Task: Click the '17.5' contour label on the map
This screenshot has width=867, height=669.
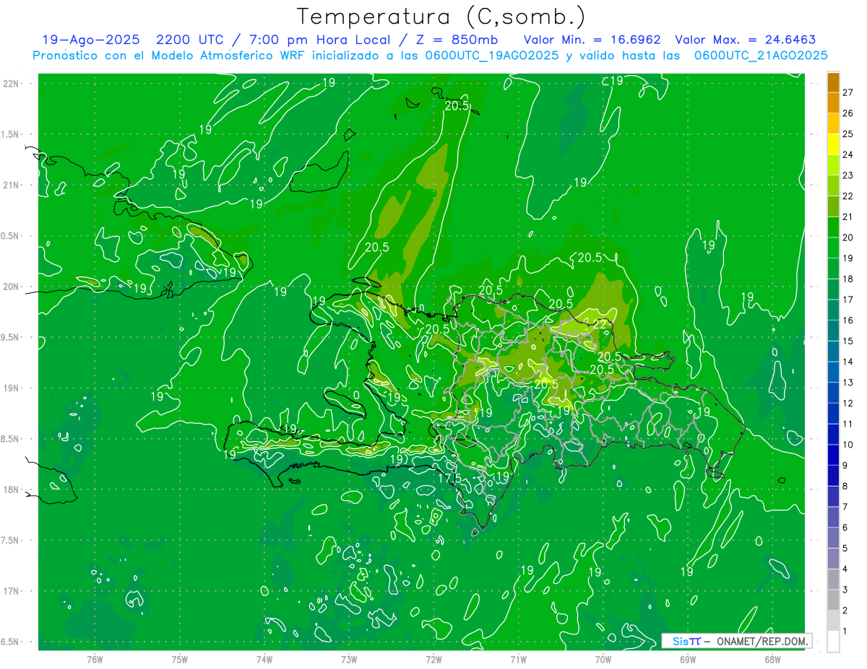Action: (449, 478)
